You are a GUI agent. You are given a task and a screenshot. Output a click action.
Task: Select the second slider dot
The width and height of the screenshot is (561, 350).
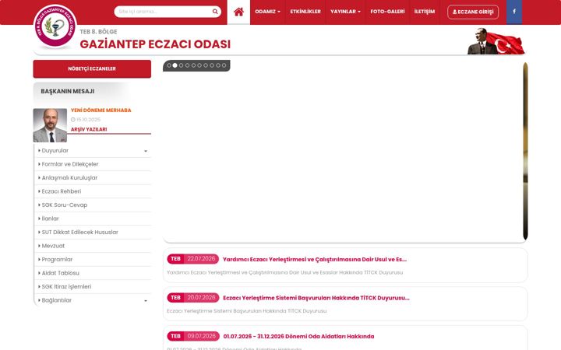tap(175, 65)
